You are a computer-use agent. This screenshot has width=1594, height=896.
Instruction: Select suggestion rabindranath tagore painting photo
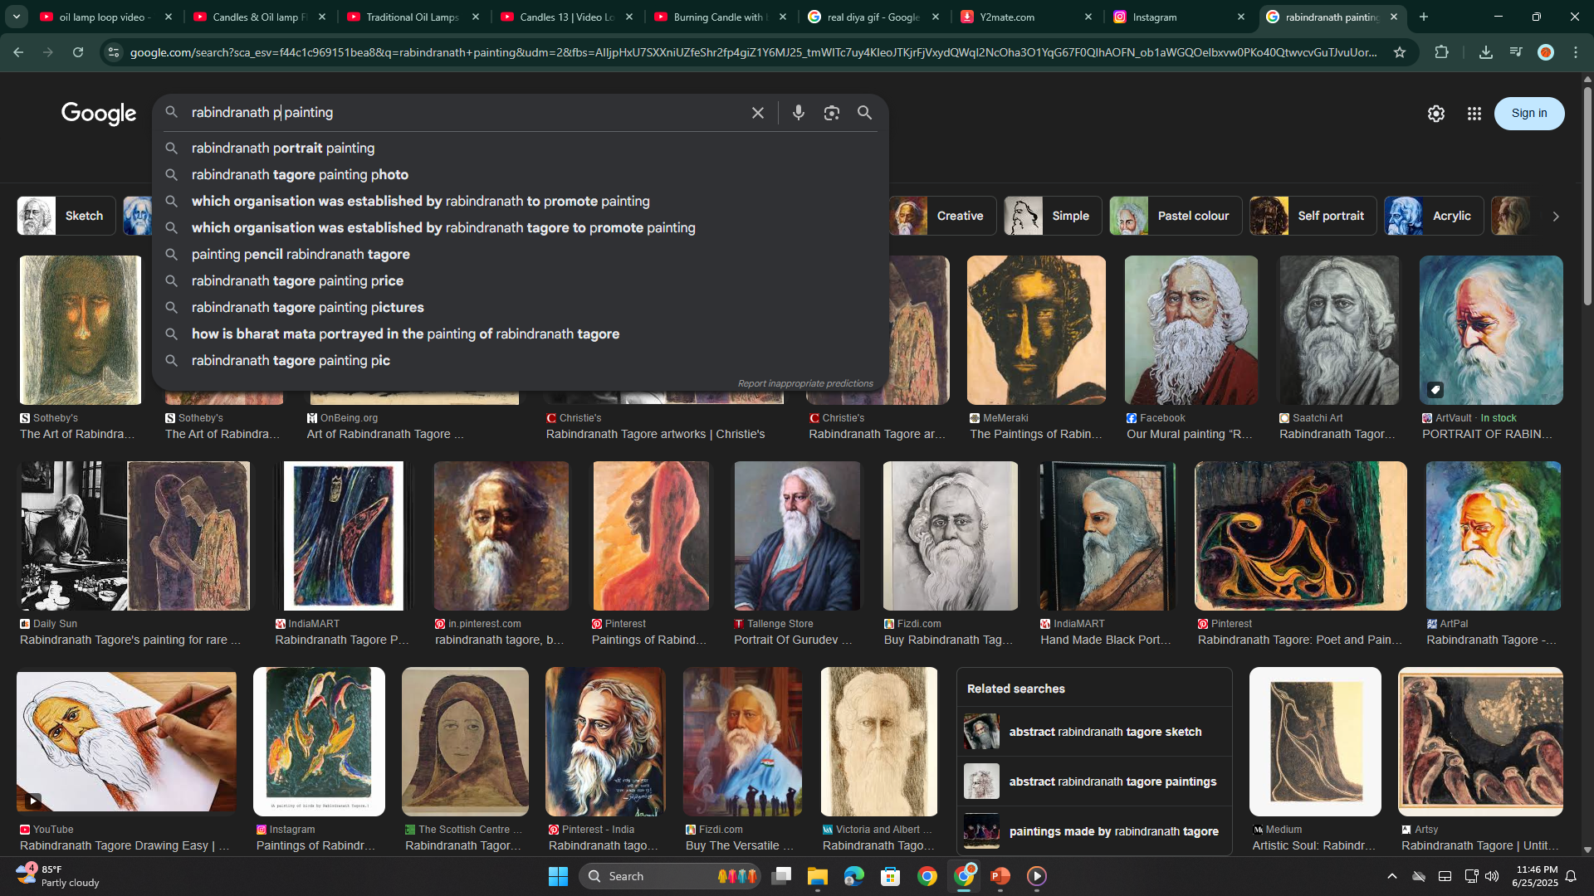pyautogui.click(x=521, y=174)
